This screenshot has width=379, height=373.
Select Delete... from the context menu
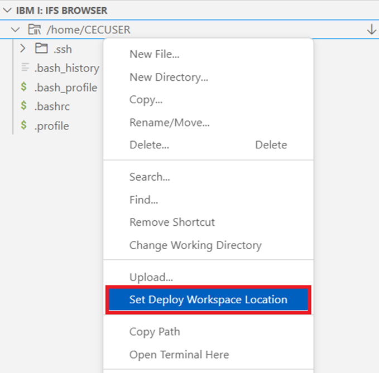(149, 145)
